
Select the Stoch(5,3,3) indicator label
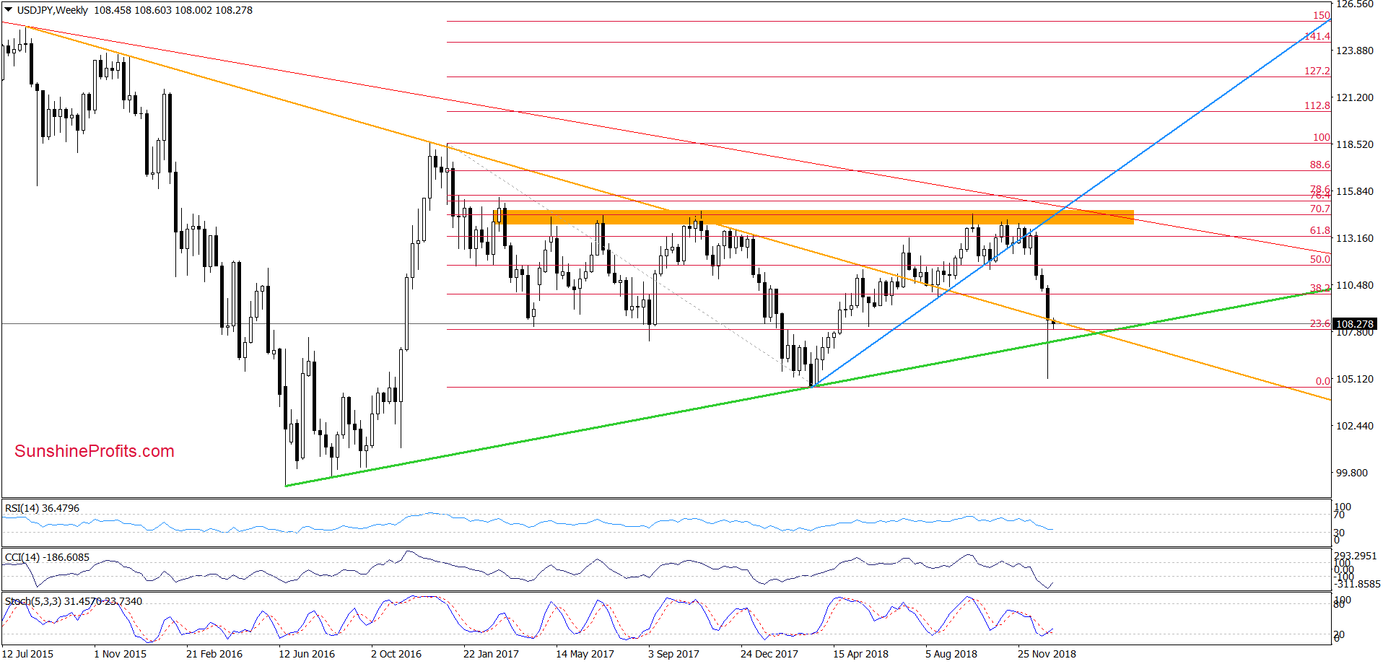[74, 601]
